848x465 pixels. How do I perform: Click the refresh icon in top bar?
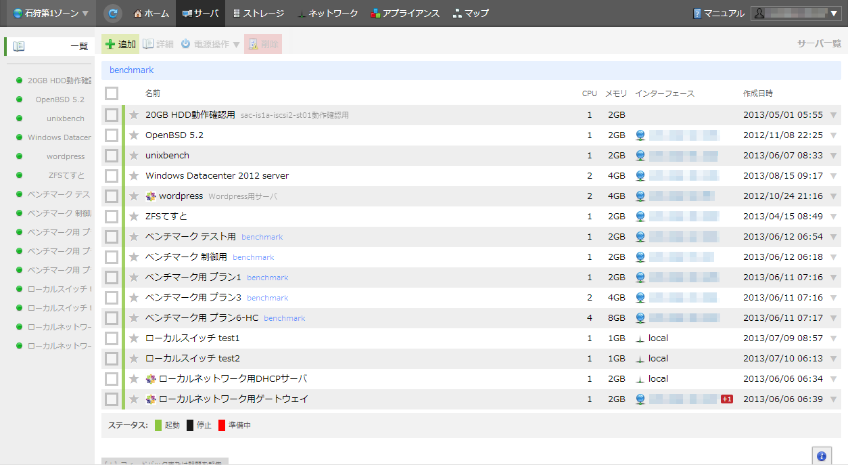point(113,13)
